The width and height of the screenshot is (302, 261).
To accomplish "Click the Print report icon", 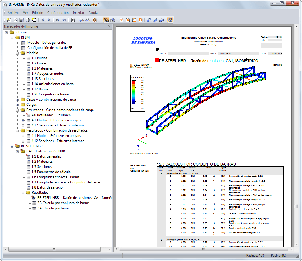I will pos(28,20).
